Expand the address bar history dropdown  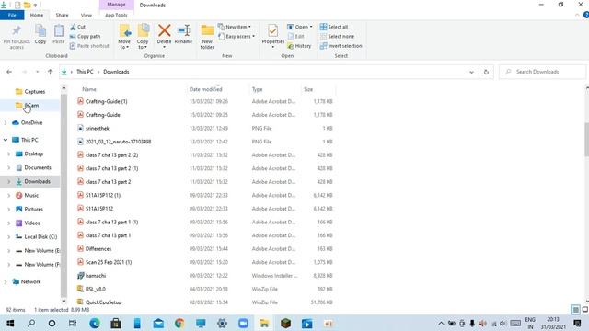pyautogui.click(x=471, y=72)
